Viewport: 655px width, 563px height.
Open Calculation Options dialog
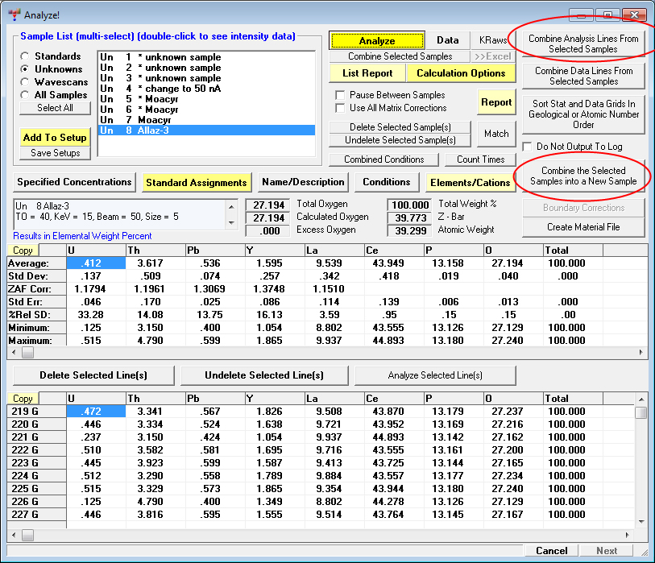click(x=460, y=73)
